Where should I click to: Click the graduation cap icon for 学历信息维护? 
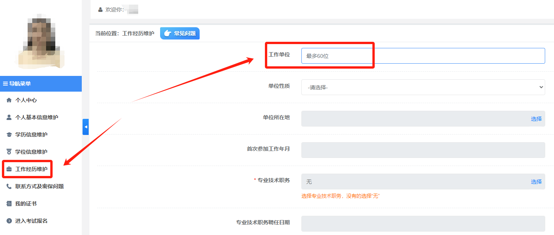(9, 135)
